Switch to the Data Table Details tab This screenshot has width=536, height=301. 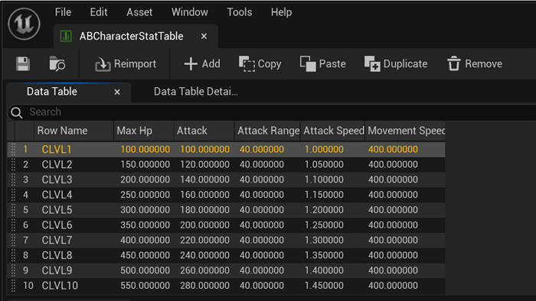(x=195, y=92)
